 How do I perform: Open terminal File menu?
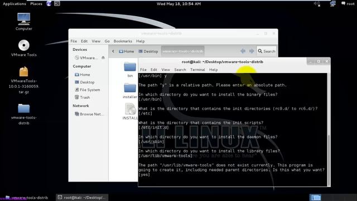tap(143, 69)
